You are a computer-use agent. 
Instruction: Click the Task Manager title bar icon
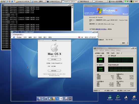tap(95, 48)
